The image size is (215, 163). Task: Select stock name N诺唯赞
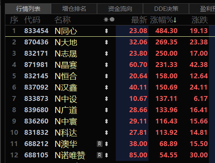tap(70, 155)
